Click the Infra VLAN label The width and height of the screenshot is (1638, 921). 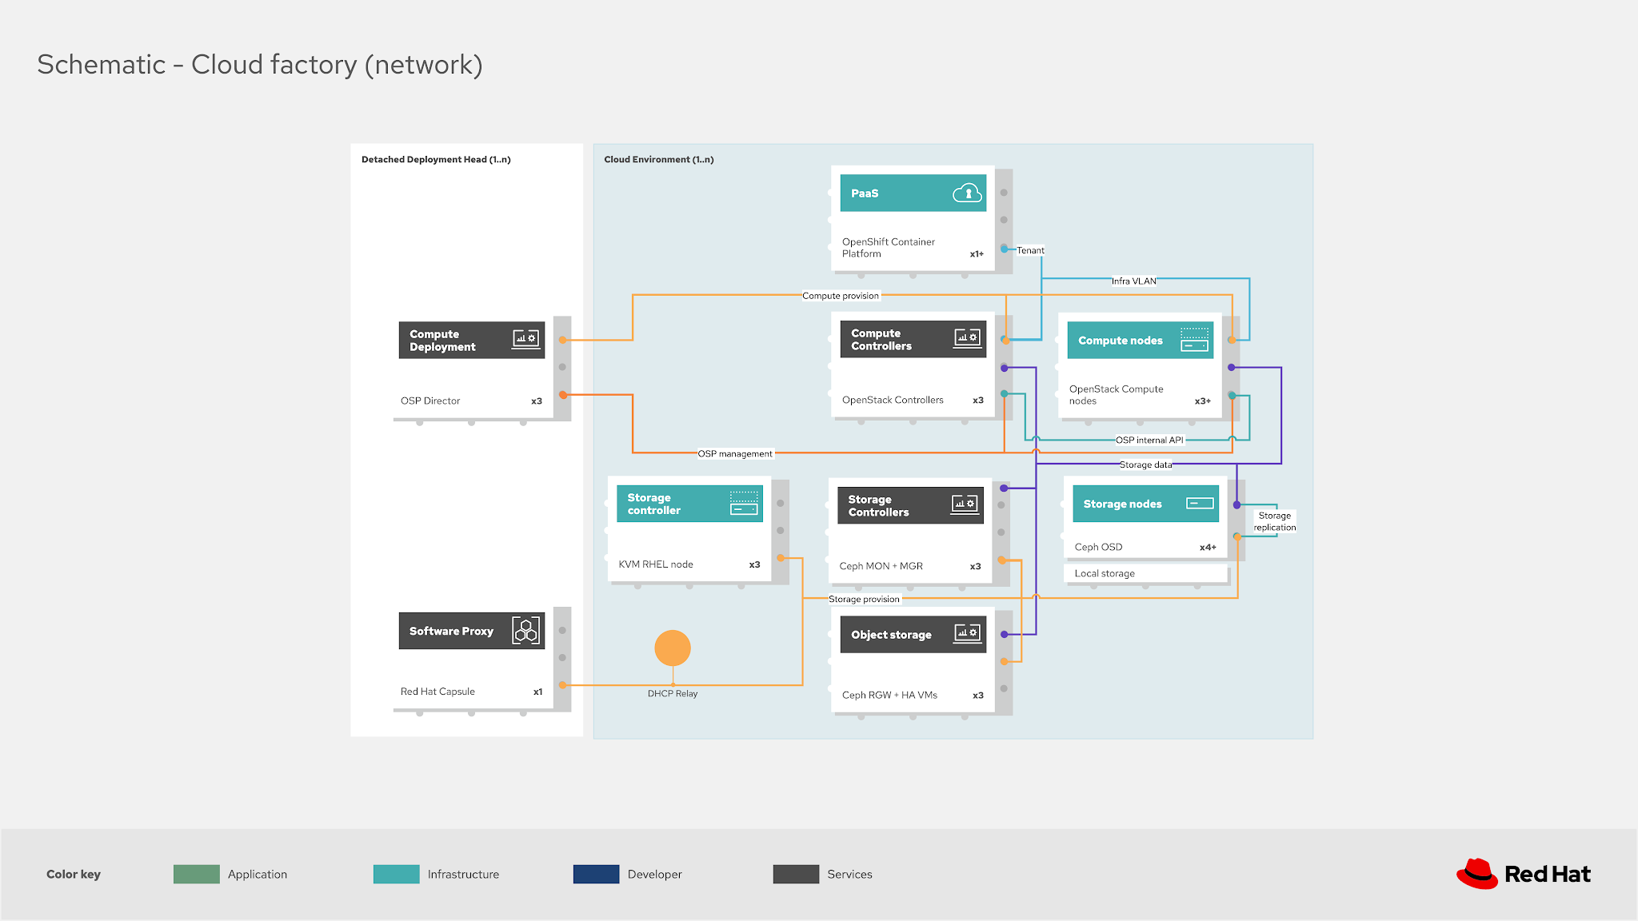point(1133,281)
